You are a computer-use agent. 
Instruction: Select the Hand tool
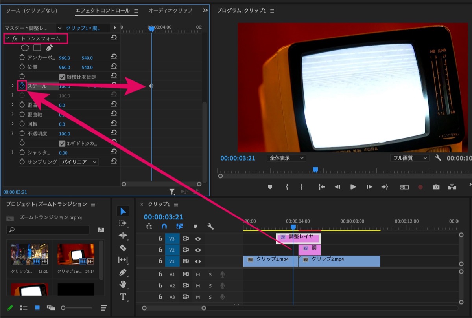pos(123,284)
